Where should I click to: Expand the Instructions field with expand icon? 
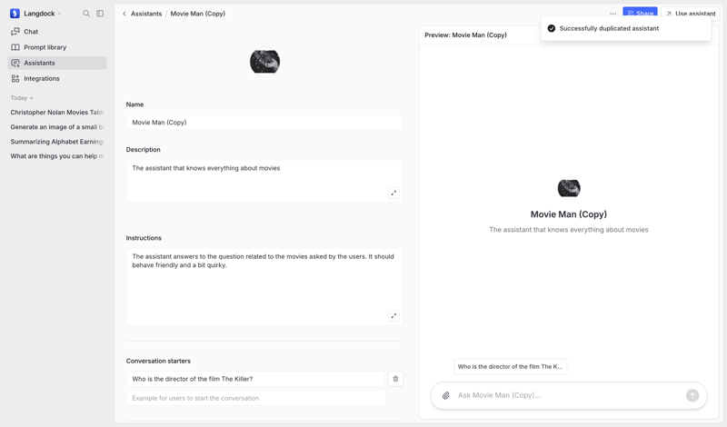pos(393,316)
